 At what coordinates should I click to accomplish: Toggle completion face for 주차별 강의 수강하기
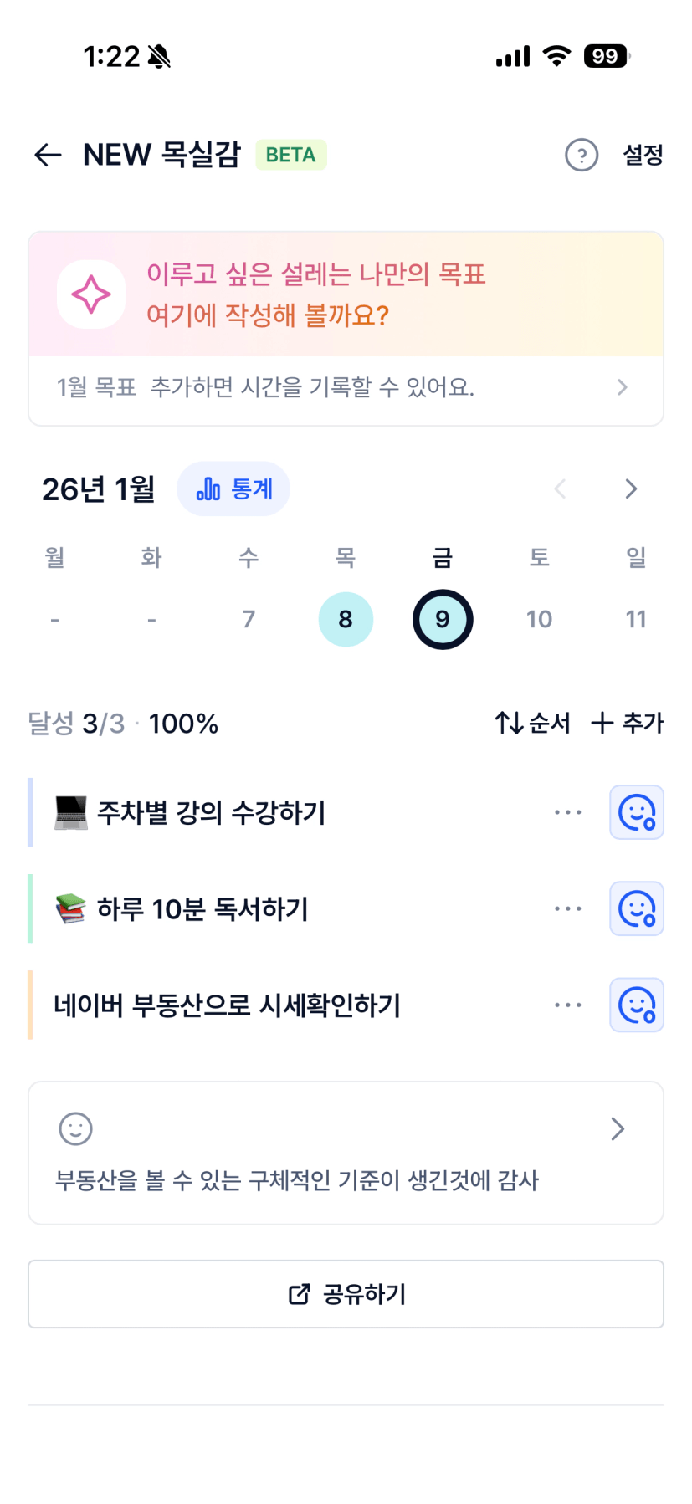pyautogui.click(x=636, y=812)
